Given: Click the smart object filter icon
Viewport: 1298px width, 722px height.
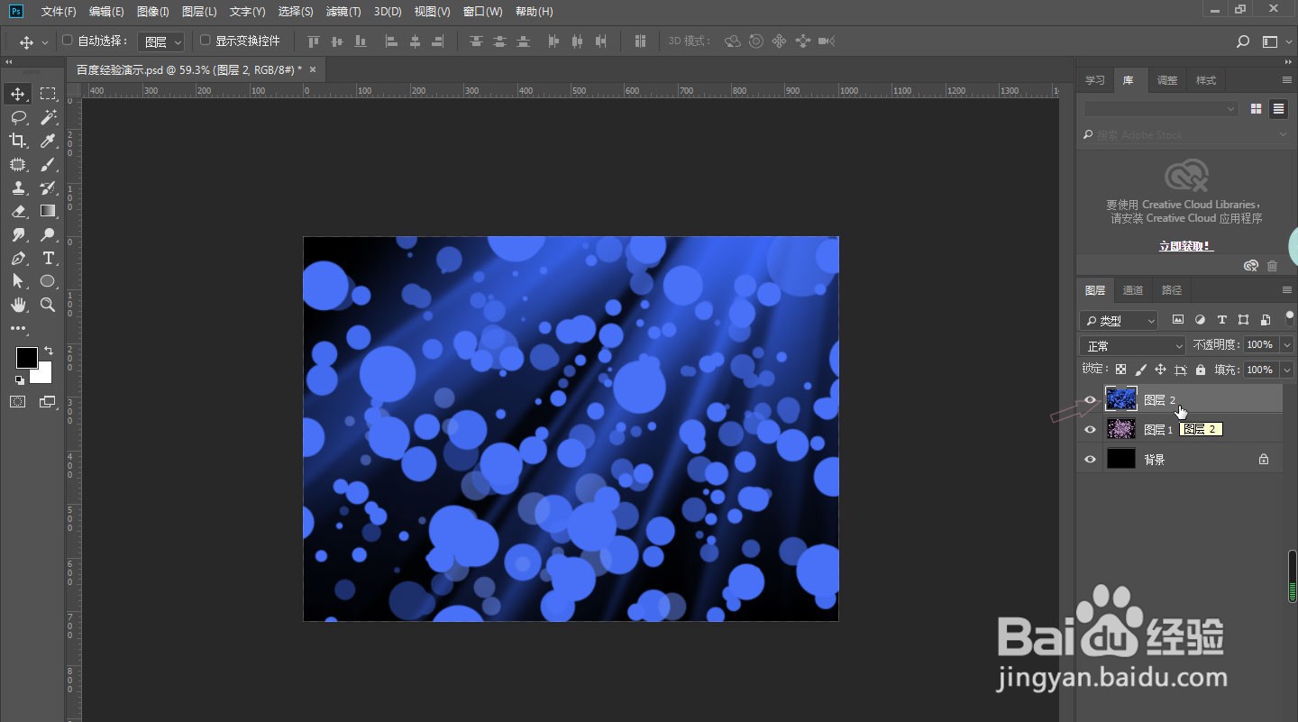Looking at the screenshot, I should tap(1266, 320).
